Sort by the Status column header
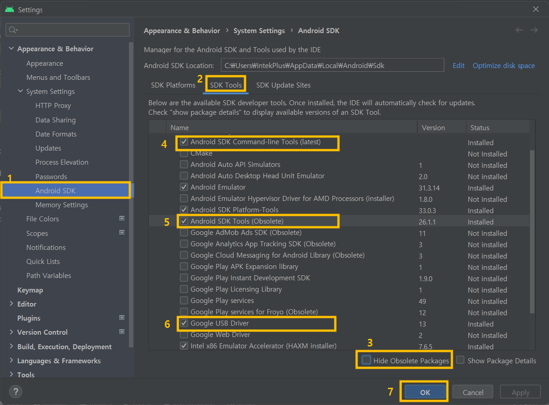 [497, 127]
